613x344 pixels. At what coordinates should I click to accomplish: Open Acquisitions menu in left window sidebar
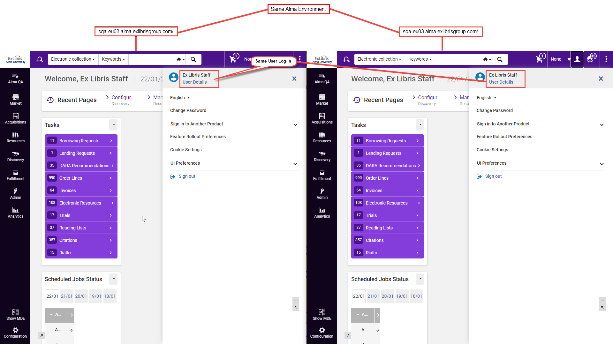15,118
